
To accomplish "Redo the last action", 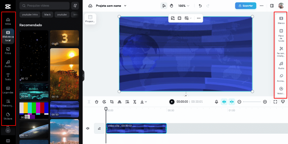I will 208,6.
